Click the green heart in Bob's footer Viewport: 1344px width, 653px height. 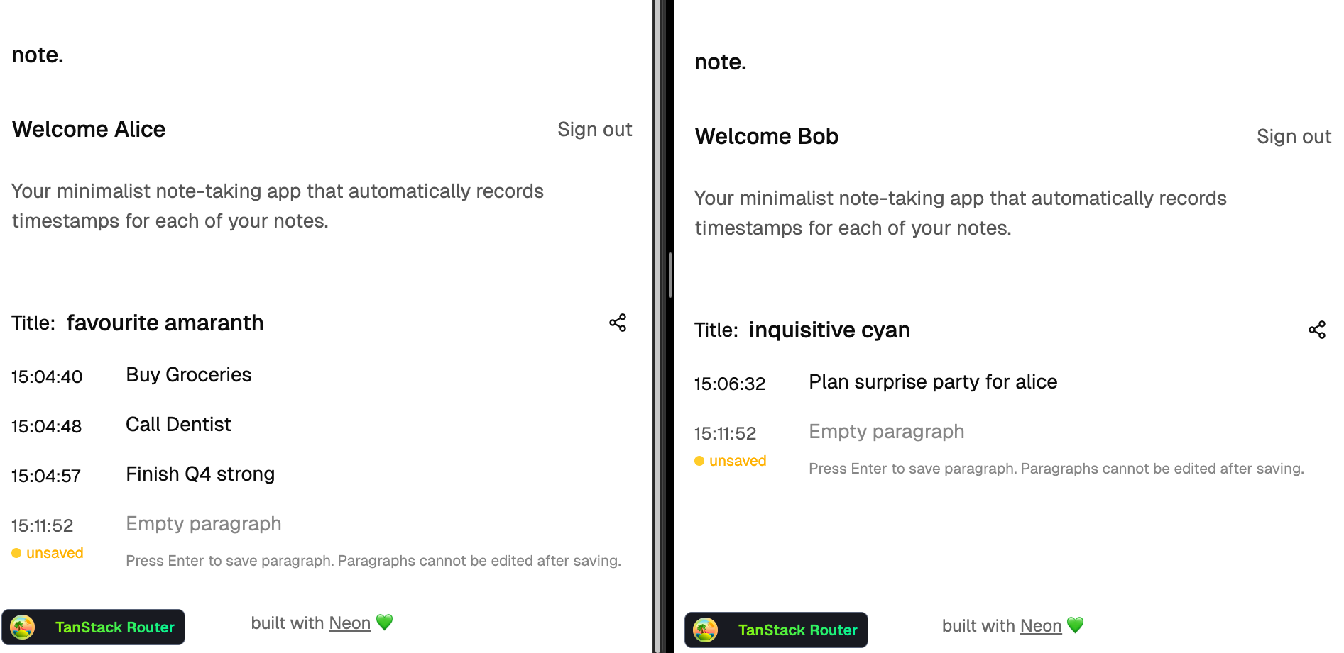[x=1076, y=625]
